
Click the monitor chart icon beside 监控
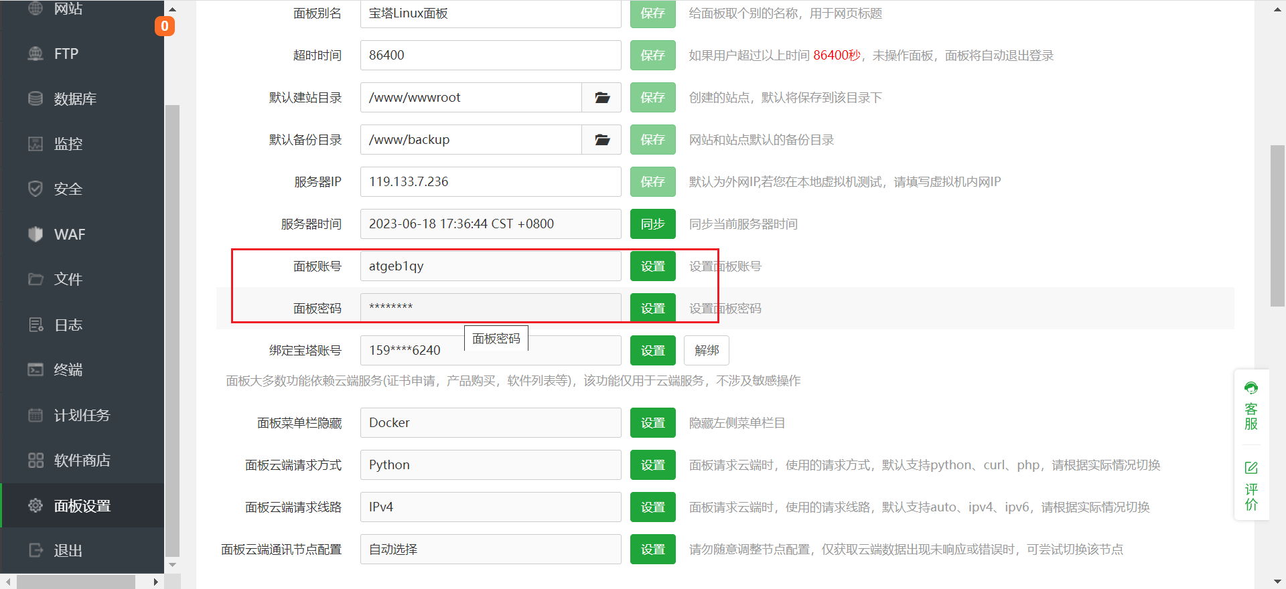tap(35, 143)
